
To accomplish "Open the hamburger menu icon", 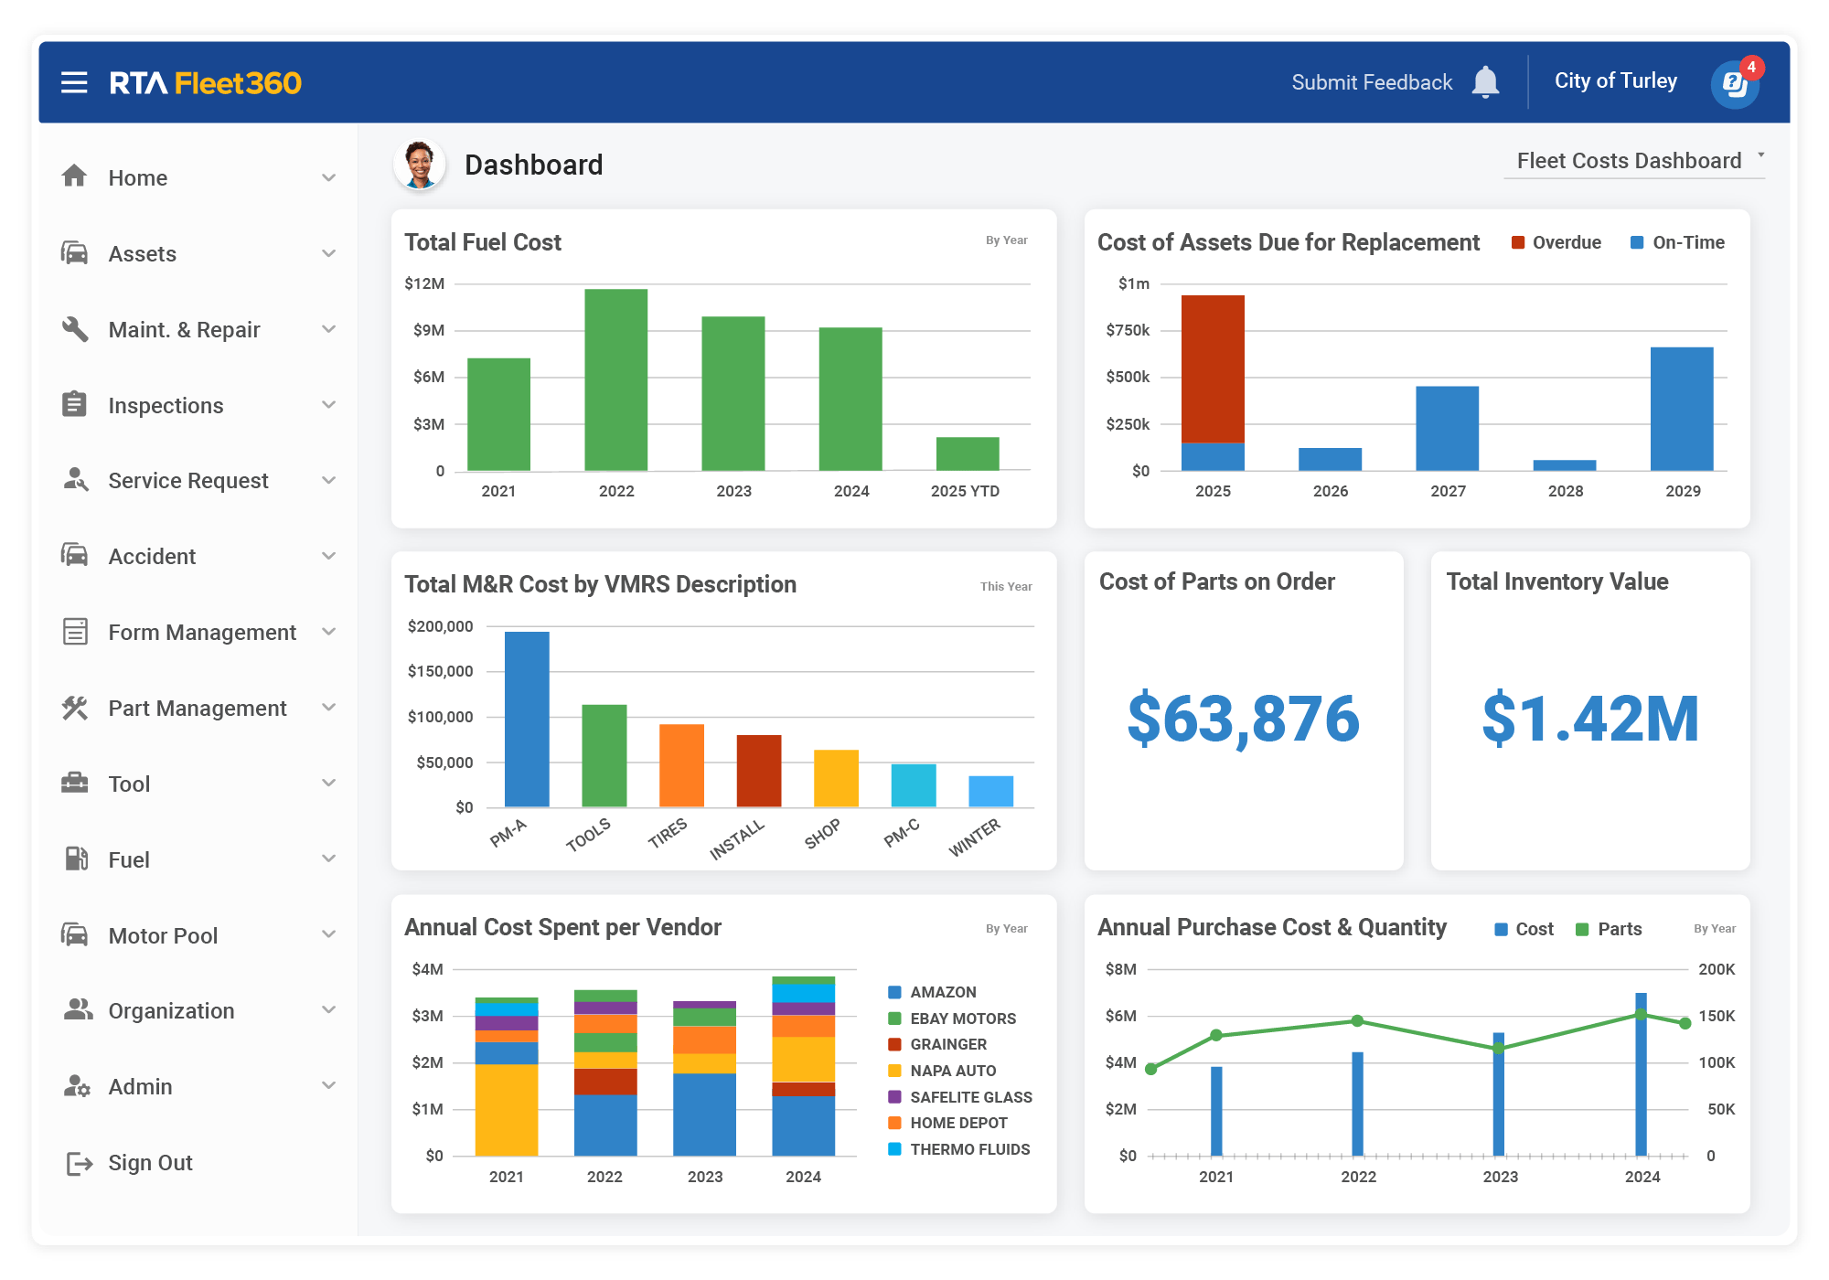I will coord(74,82).
